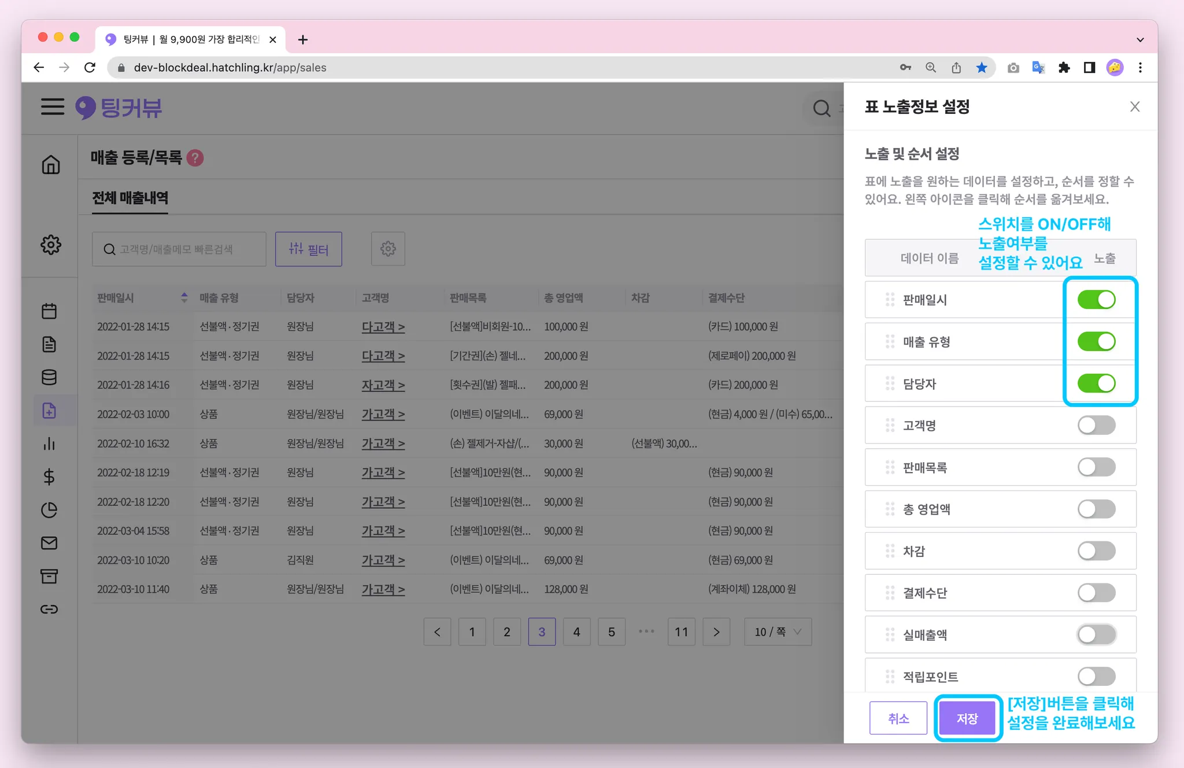This screenshot has width=1184, height=768.
Task: Go to page 4 in pagination
Action: 576,632
